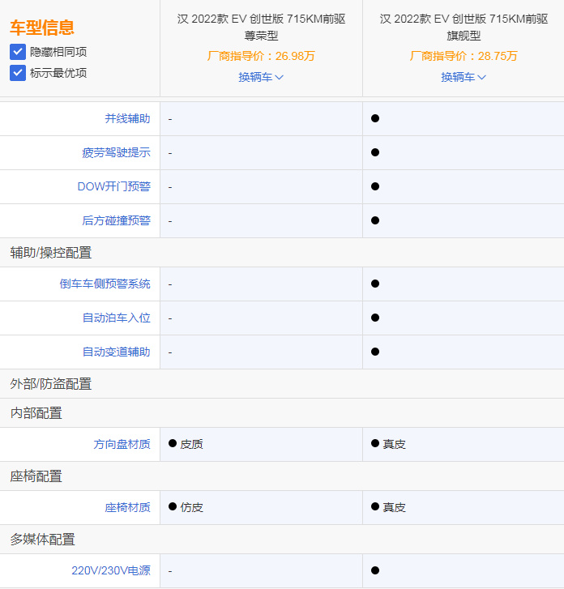Open the 座椅材质 feature link
Screen dimensions: 564x589
[x=127, y=507]
